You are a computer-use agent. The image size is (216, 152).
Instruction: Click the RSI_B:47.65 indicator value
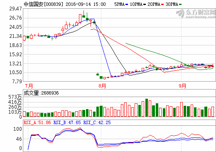pos(67,122)
